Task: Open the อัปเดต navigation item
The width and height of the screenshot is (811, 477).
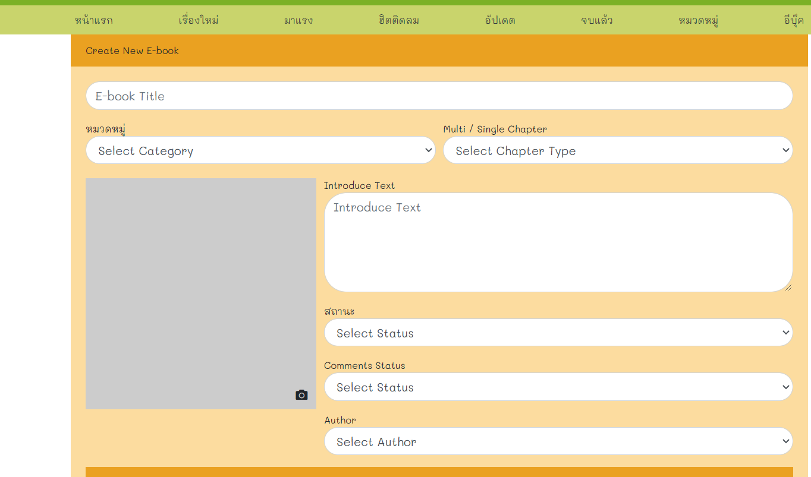Action: click(x=500, y=20)
